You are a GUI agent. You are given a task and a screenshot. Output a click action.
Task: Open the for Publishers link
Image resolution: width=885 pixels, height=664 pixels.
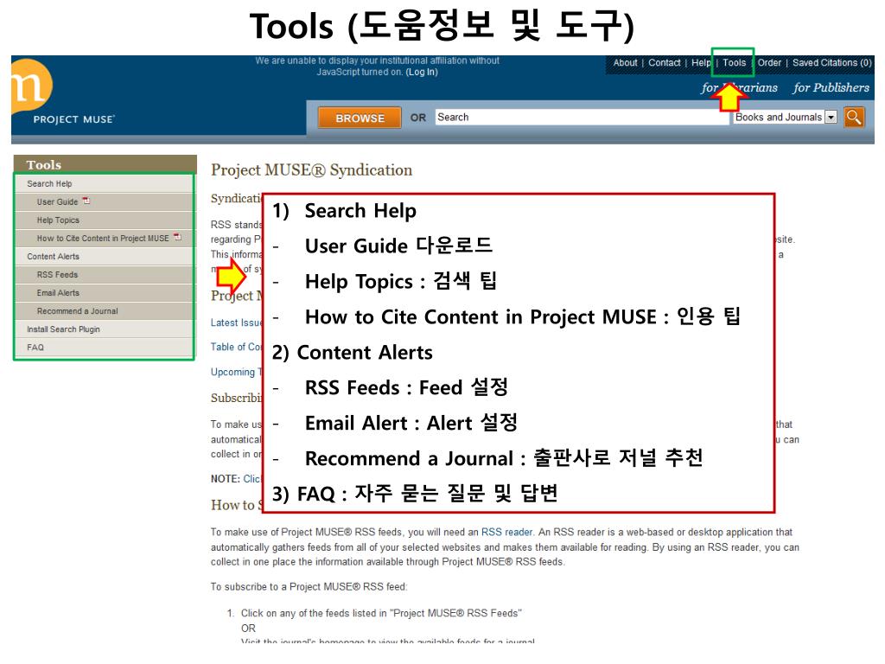[x=831, y=87]
